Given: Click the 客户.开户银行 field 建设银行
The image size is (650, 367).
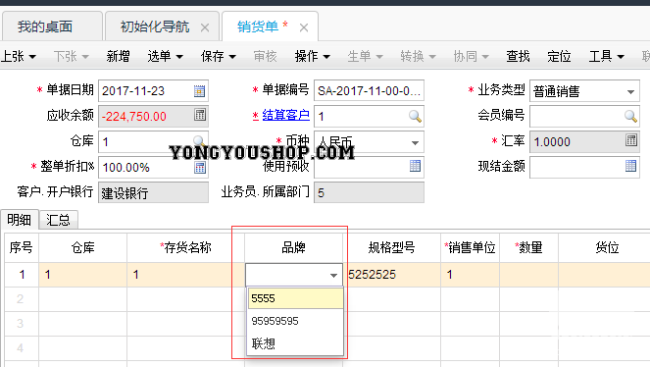Looking at the screenshot, I should pyautogui.click(x=153, y=193).
